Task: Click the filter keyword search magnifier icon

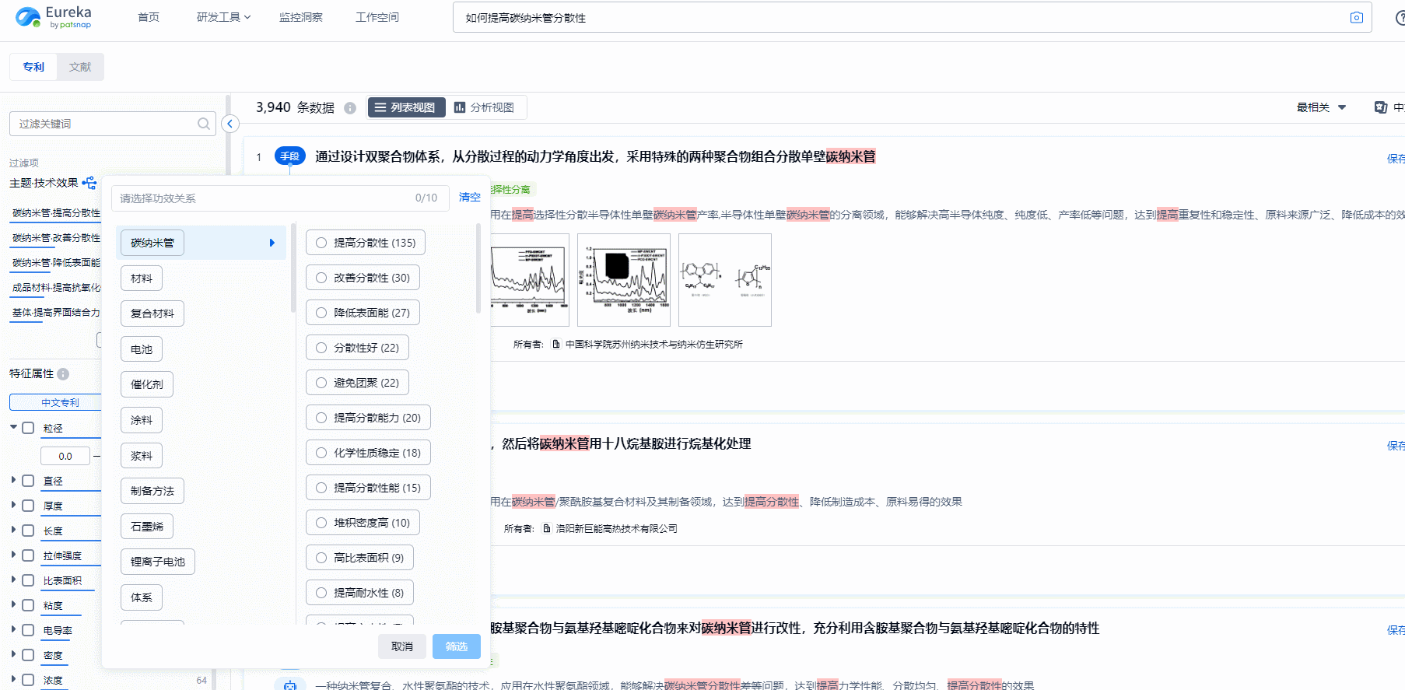Action: point(203,124)
